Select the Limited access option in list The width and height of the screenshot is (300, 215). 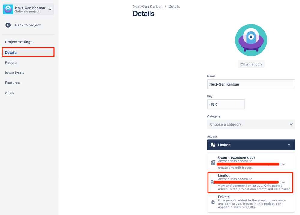tap(250, 183)
